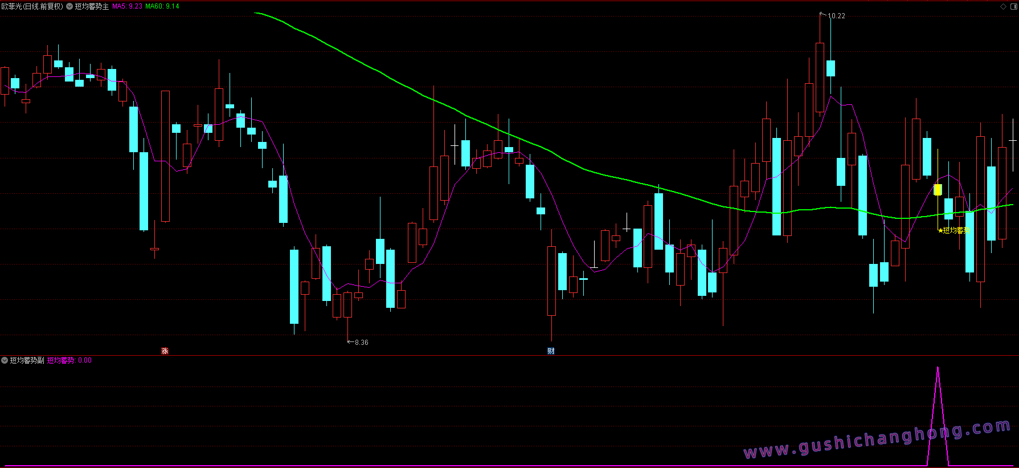Click the 10.22 high price label
This screenshot has height=468, width=1019.
point(836,16)
